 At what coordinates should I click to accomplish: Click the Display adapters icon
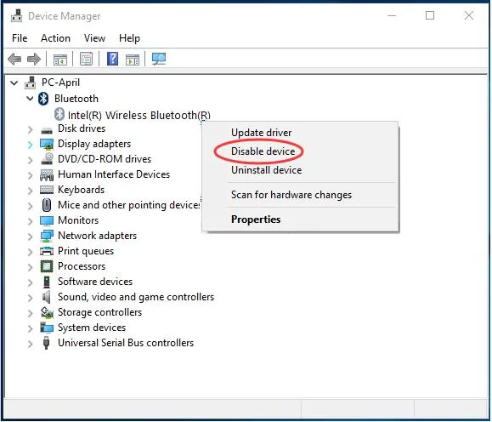[47, 145]
